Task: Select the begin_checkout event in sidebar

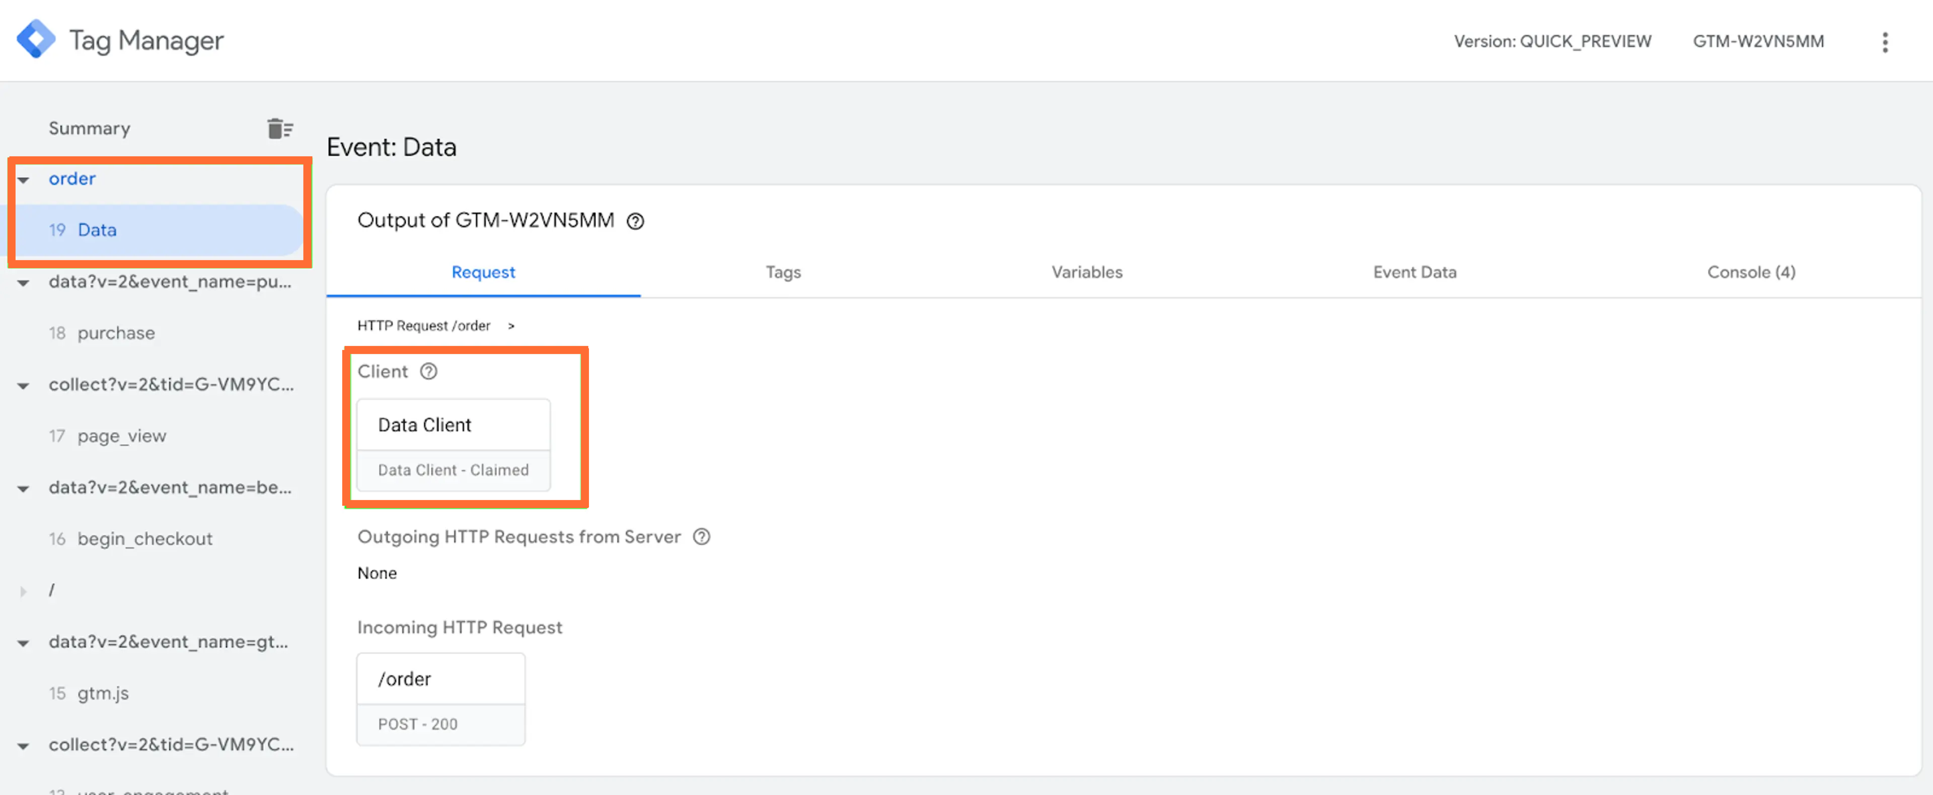Action: point(145,538)
